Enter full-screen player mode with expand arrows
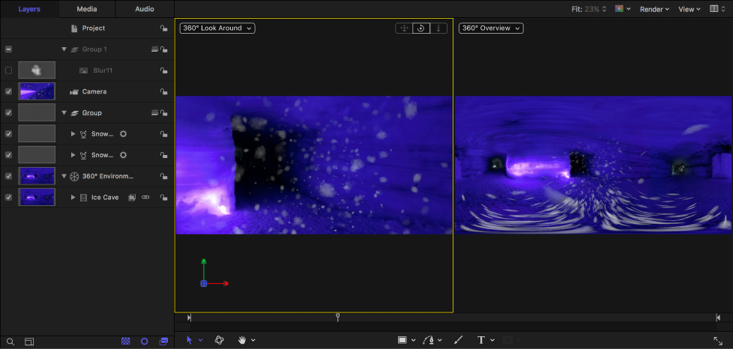 (x=718, y=341)
